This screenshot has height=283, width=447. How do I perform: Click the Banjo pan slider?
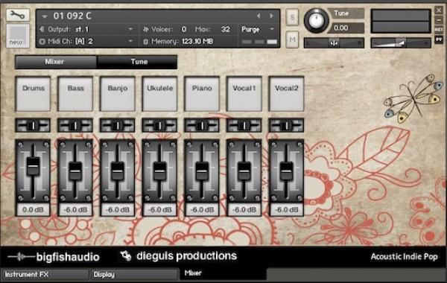point(118,125)
